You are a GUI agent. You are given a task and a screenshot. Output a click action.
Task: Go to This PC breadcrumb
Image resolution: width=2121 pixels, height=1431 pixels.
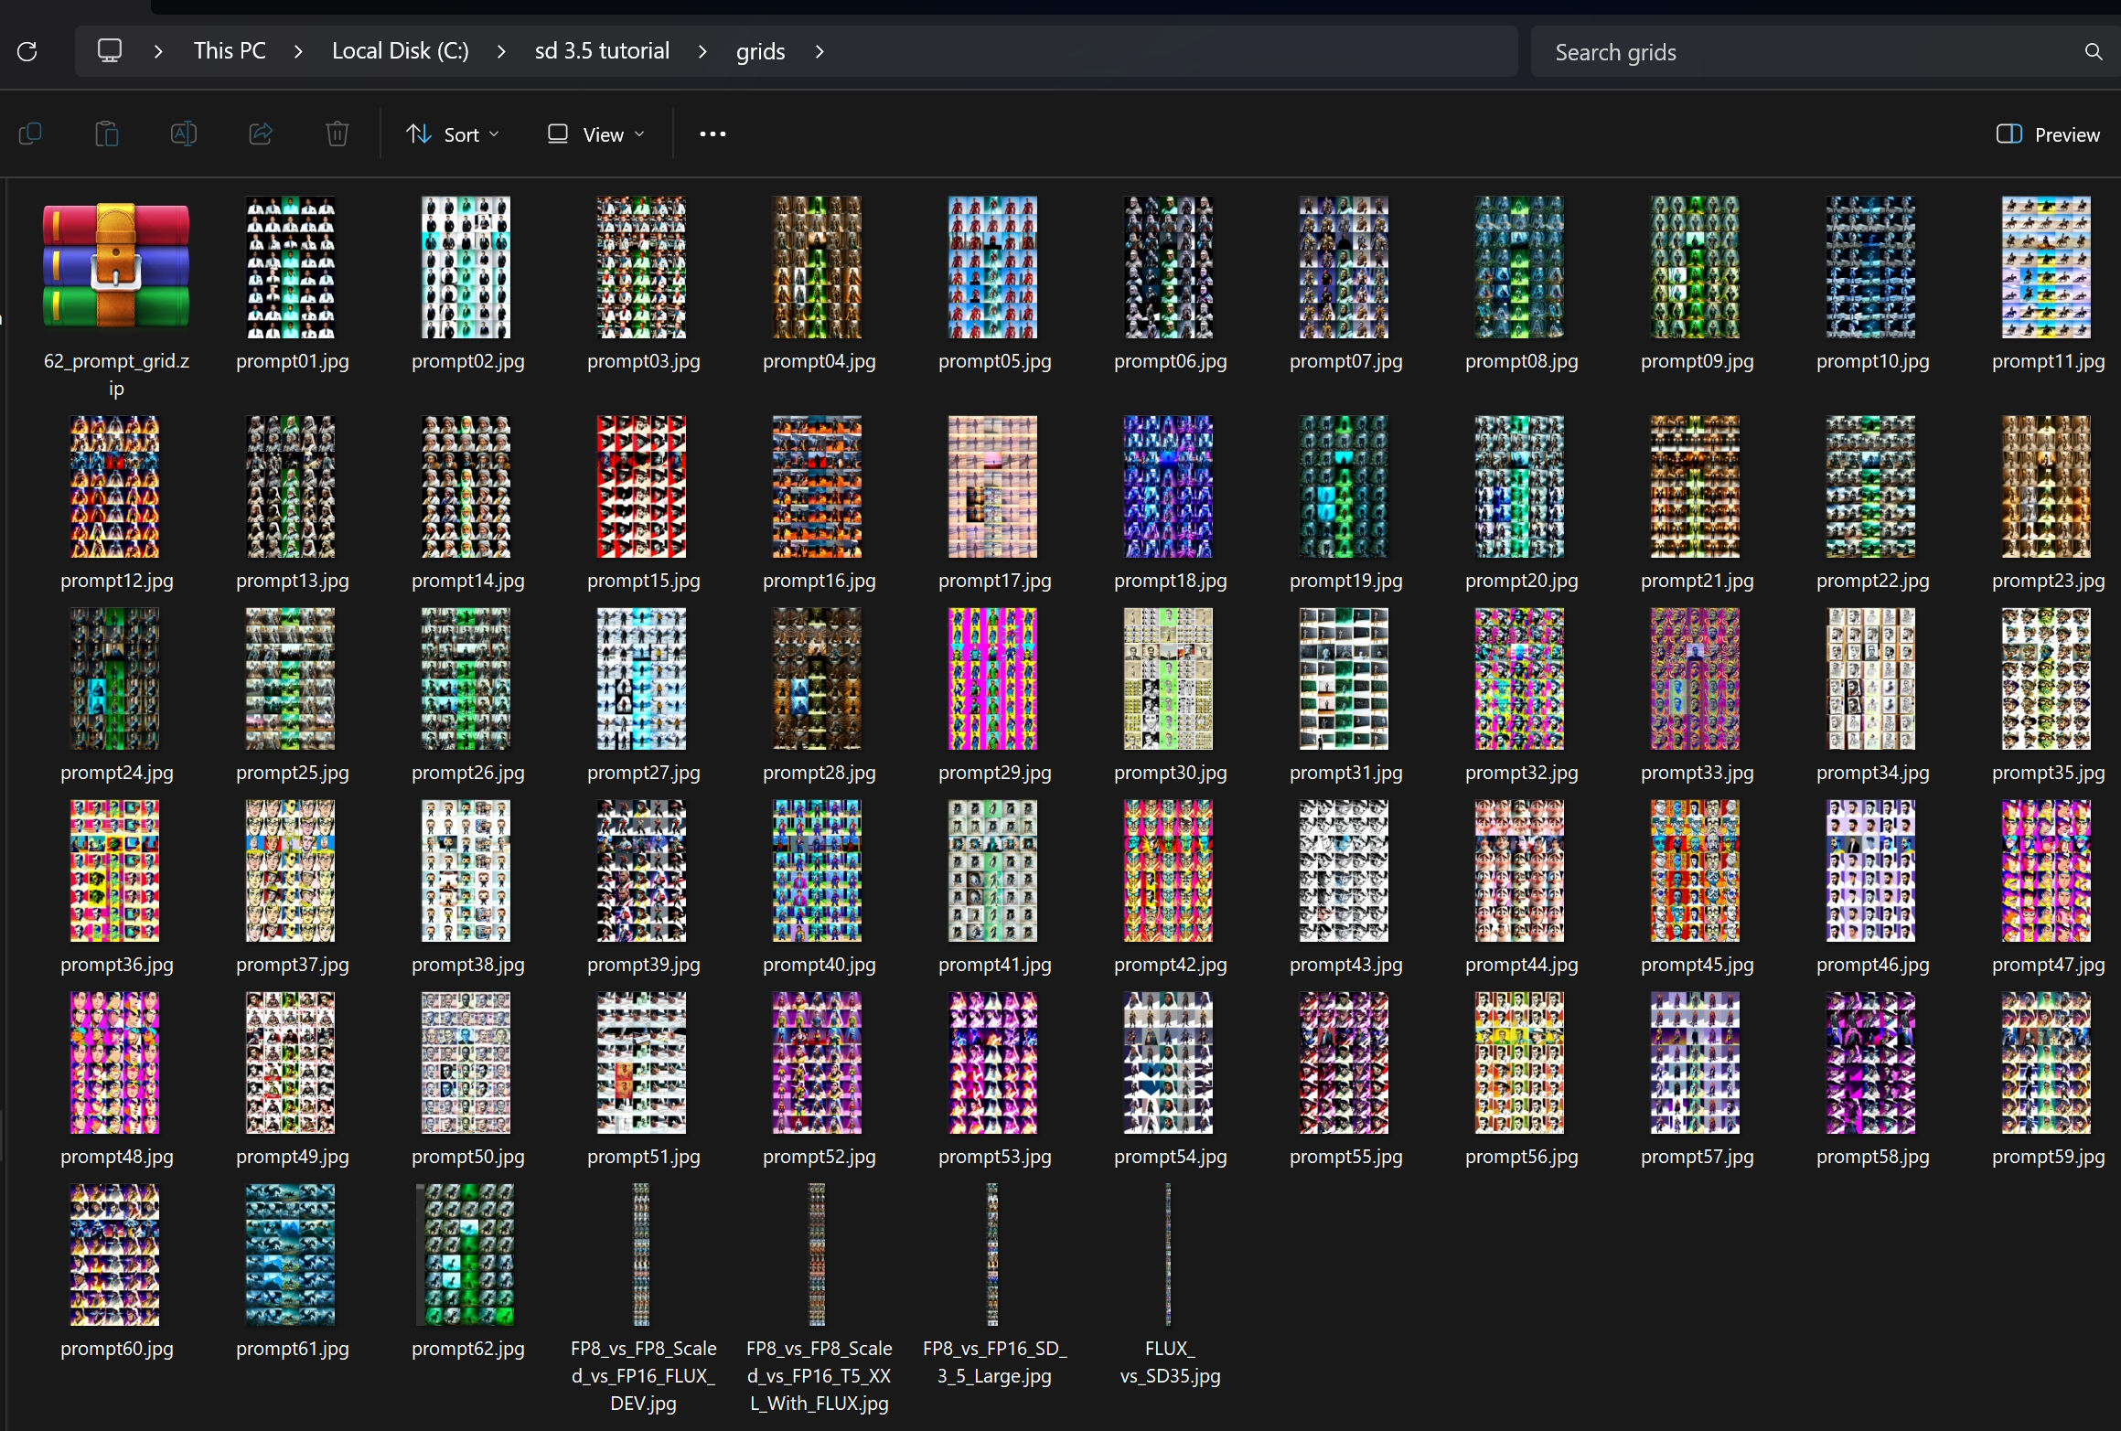(x=230, y=51)
